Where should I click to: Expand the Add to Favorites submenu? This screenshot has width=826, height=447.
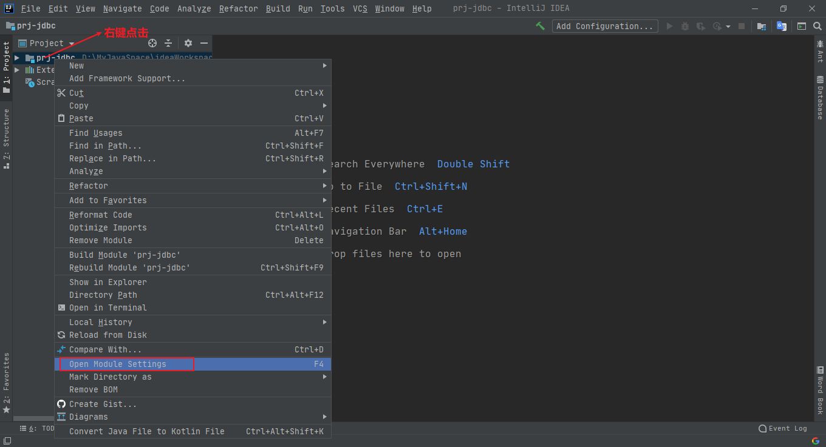tap(325, 200)
